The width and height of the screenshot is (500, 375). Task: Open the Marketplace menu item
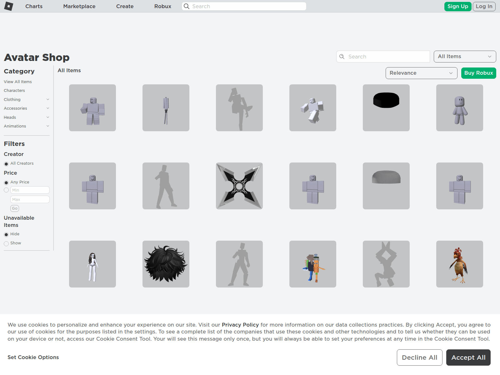pos(79,6)
